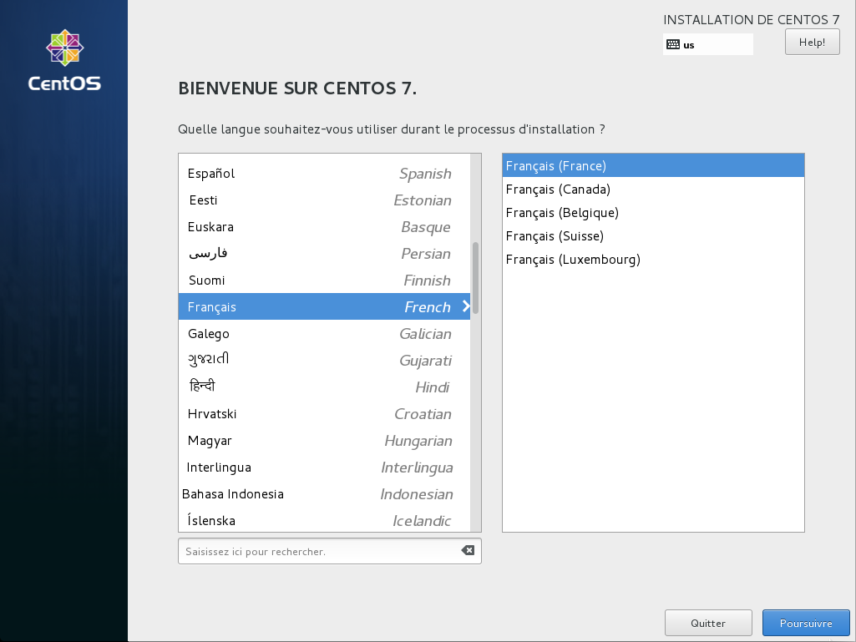Select Bahasa Indonesia language
This screenshot has width=856, height=642.
(x=324, y=494)
